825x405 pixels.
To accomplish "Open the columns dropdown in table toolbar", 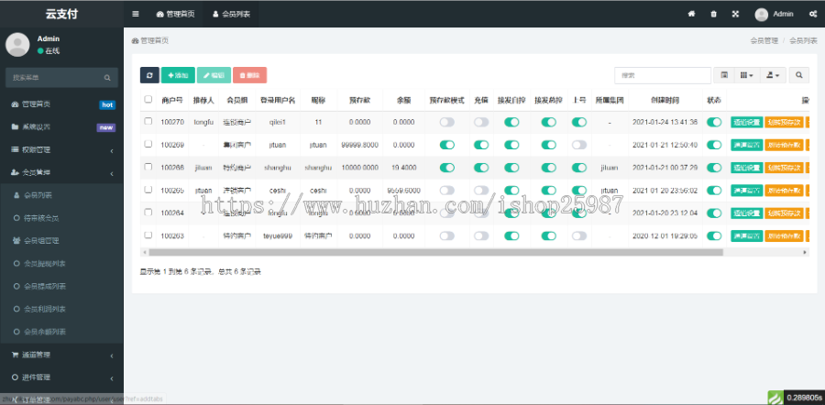I will [x=747, y=75].
